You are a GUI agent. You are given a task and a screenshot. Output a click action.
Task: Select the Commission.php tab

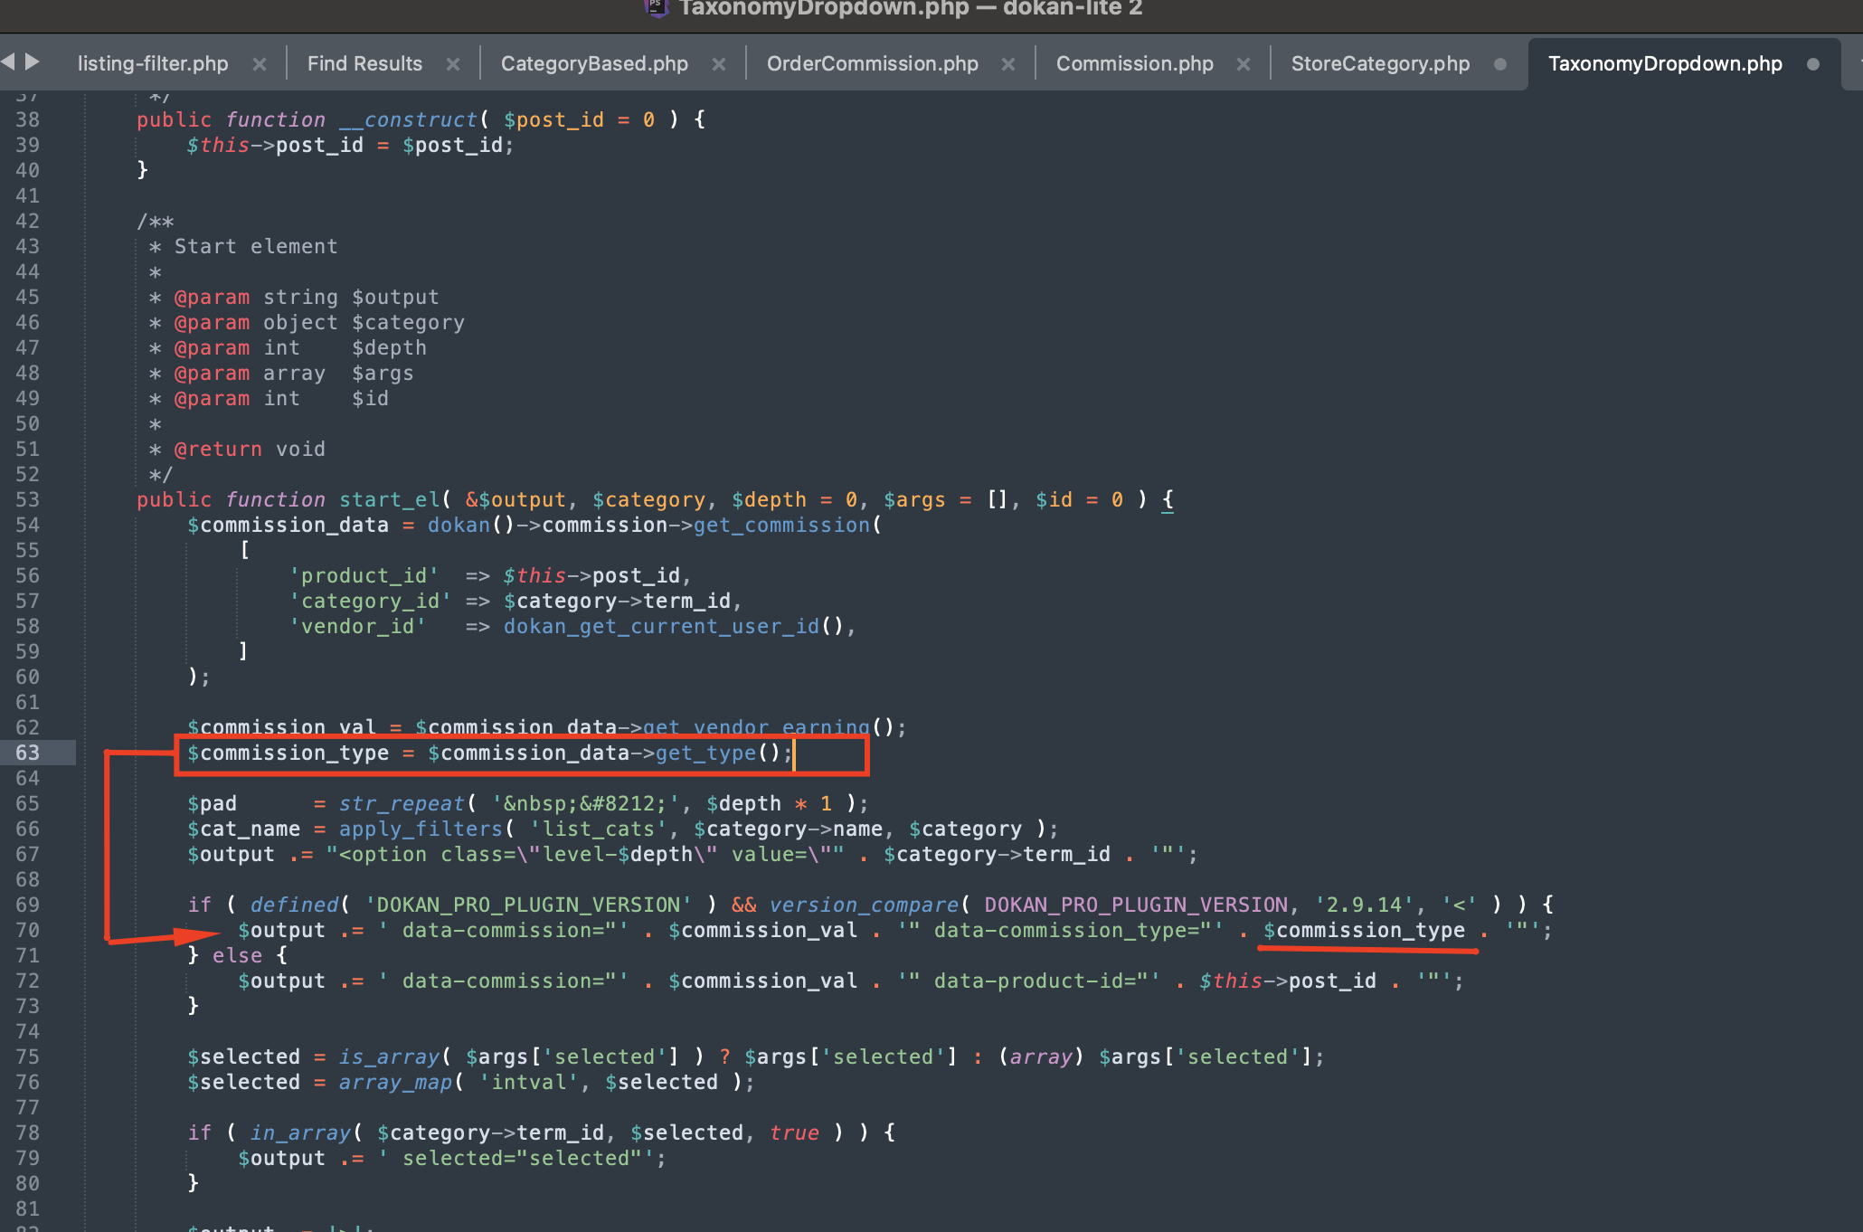click(1135, 63)
